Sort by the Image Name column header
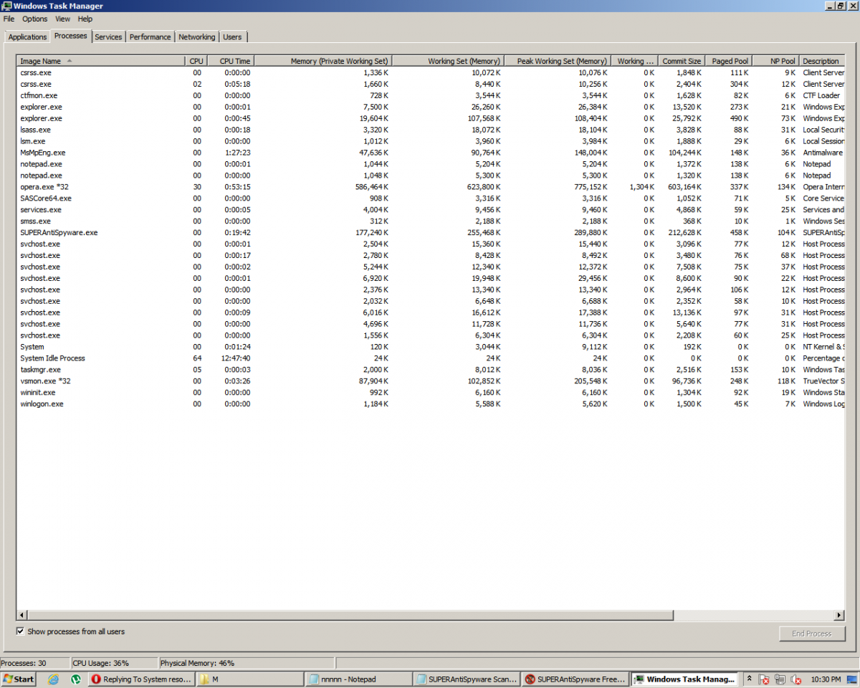Screen dimensions: 860x688 point(101,61)
